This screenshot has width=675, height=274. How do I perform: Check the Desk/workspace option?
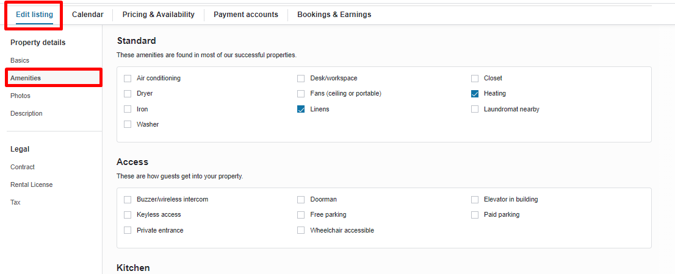(301, 79)
